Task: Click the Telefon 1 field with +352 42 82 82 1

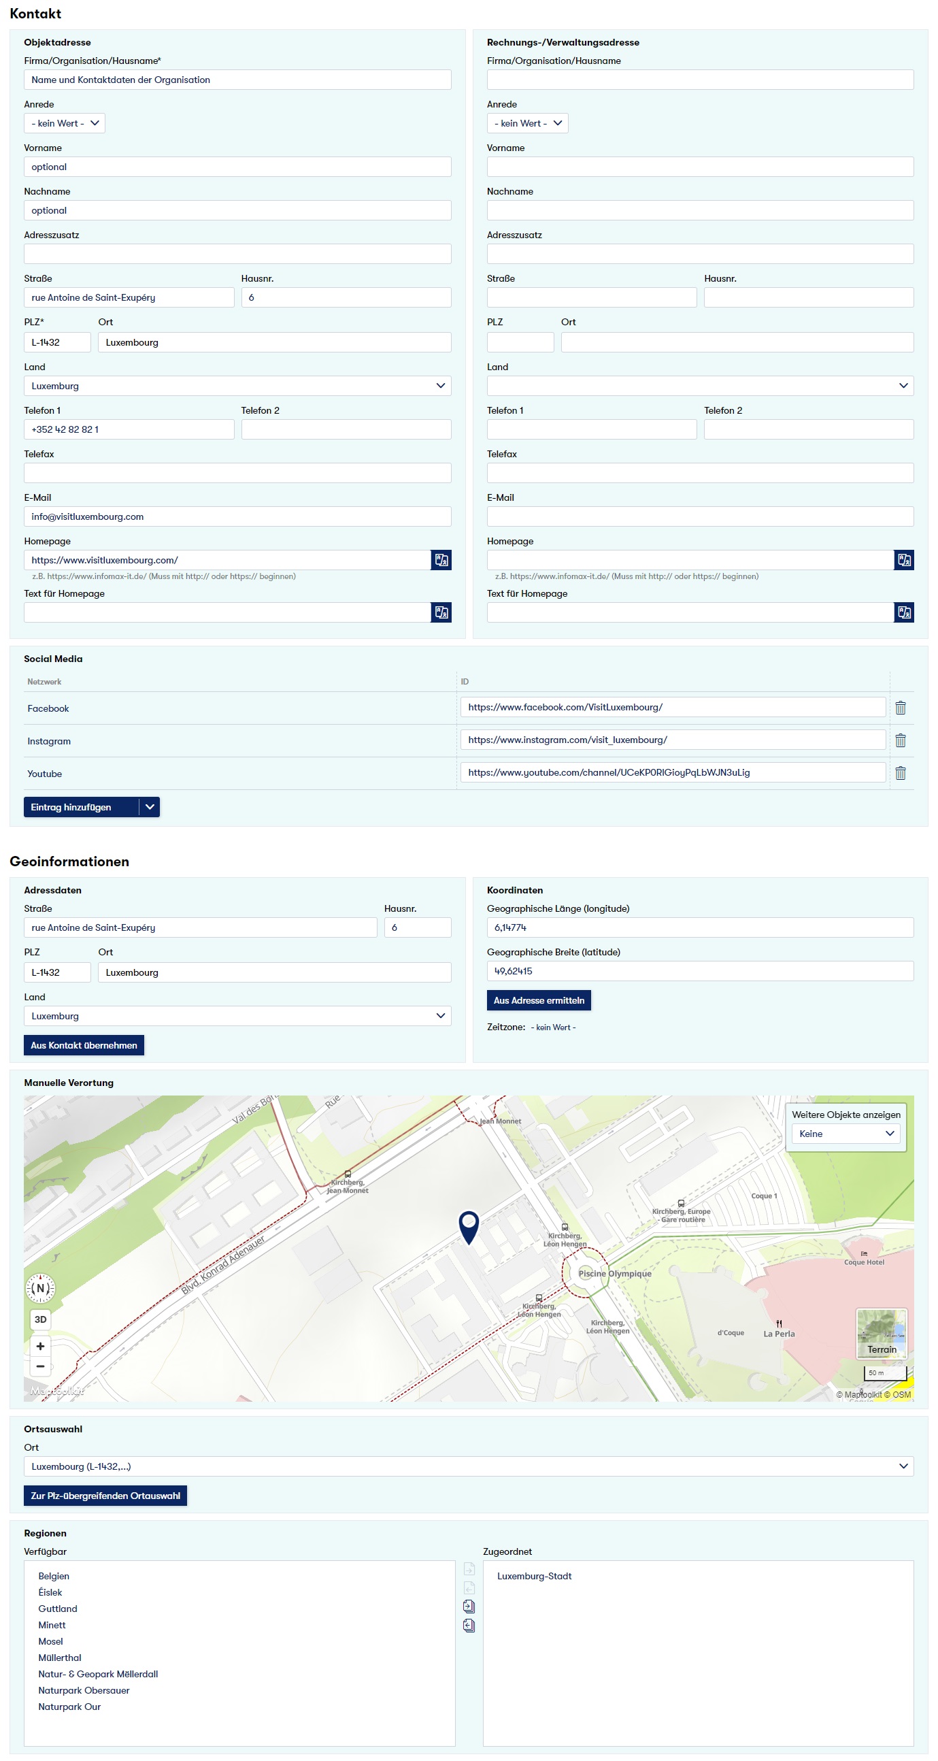Action: 129,429
